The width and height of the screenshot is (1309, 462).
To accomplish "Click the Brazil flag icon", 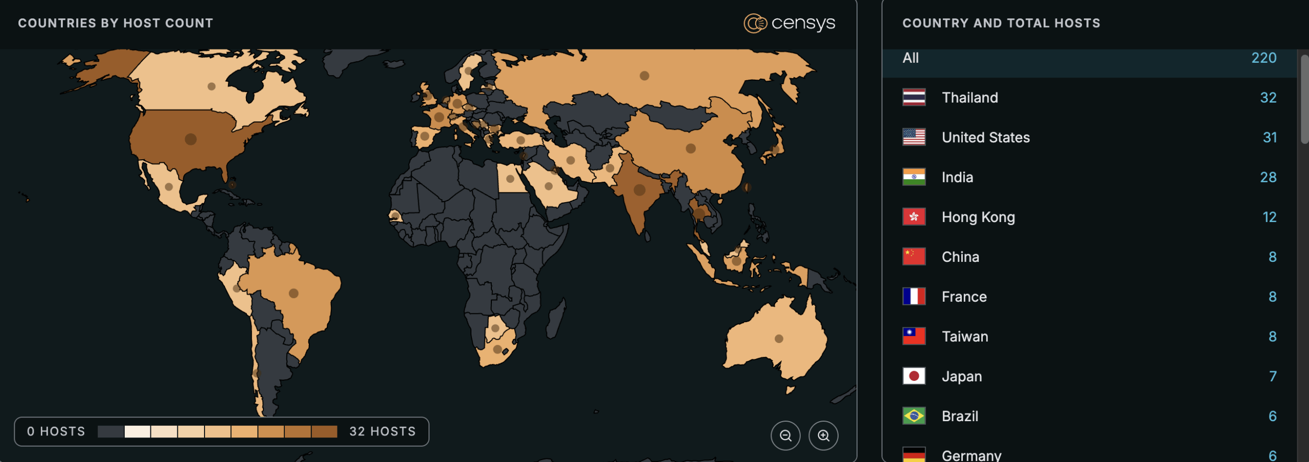I will pos(913,416).
